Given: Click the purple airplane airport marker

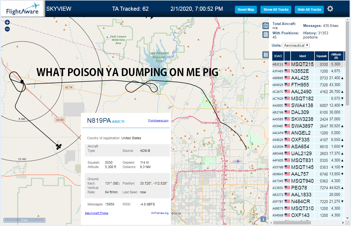Looking at the screenshot, I should (x=237, y=161).
